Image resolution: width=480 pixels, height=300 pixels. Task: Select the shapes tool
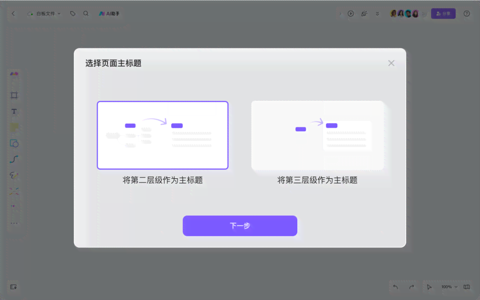coord(14,143)
